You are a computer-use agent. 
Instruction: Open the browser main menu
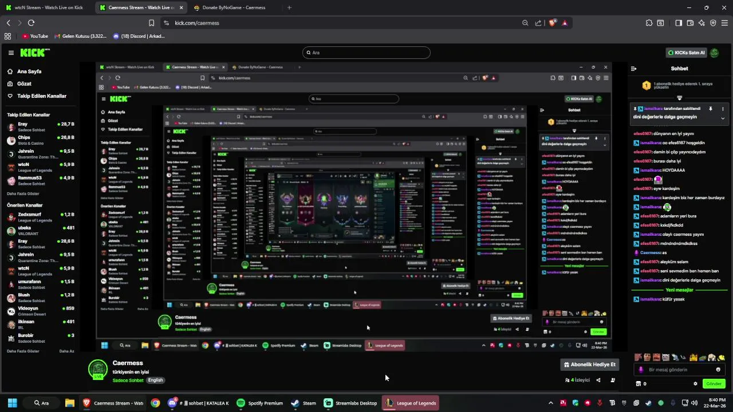pos(725,23)
